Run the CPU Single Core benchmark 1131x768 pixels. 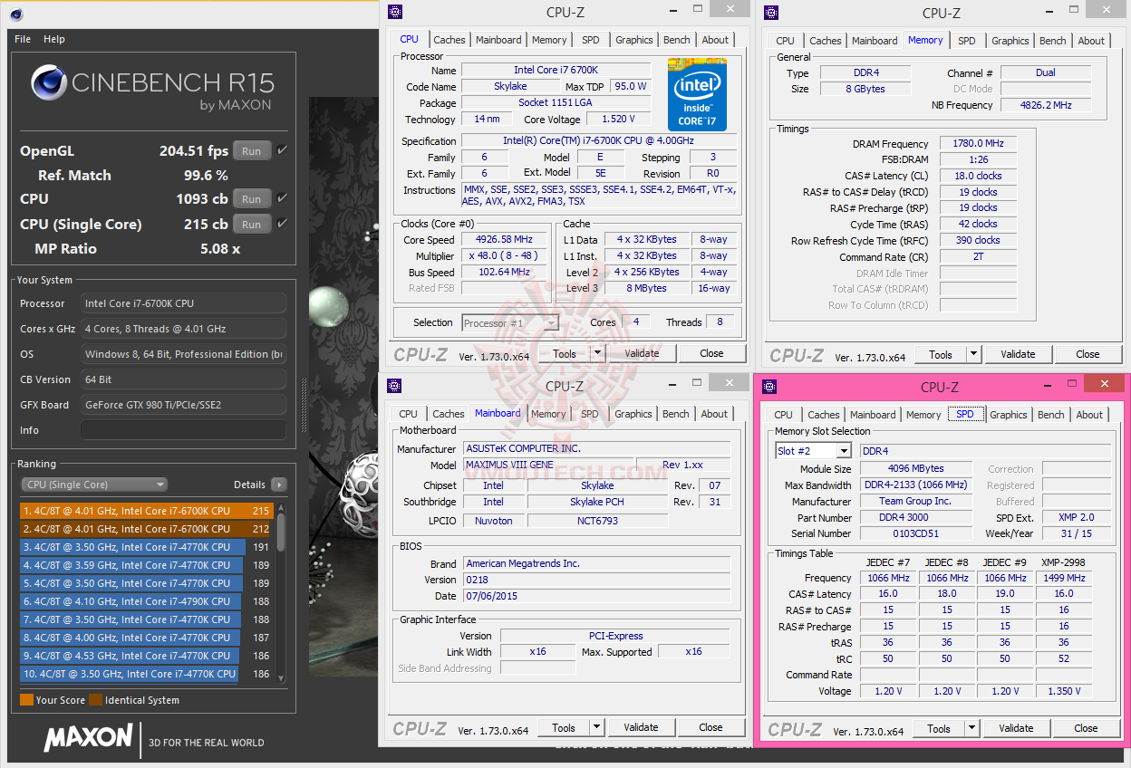pyautogui.click(x=252, y=225)
